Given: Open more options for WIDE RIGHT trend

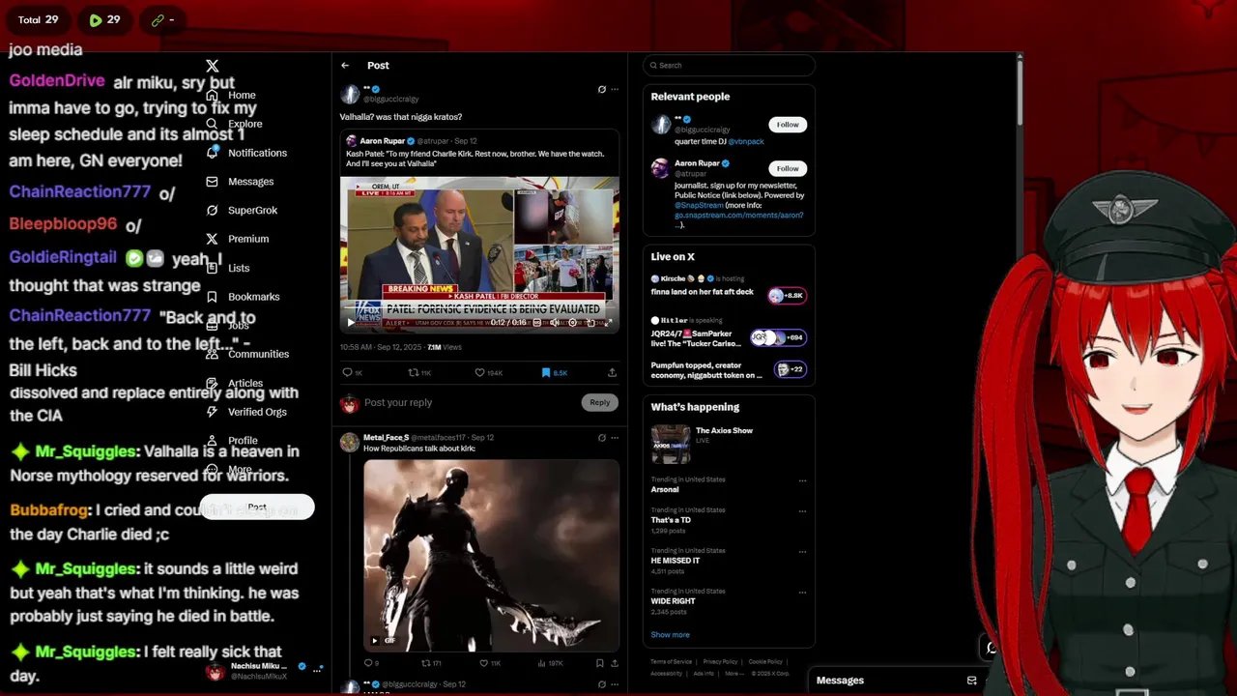Looking at the screenshot, I should coord(802,592).
